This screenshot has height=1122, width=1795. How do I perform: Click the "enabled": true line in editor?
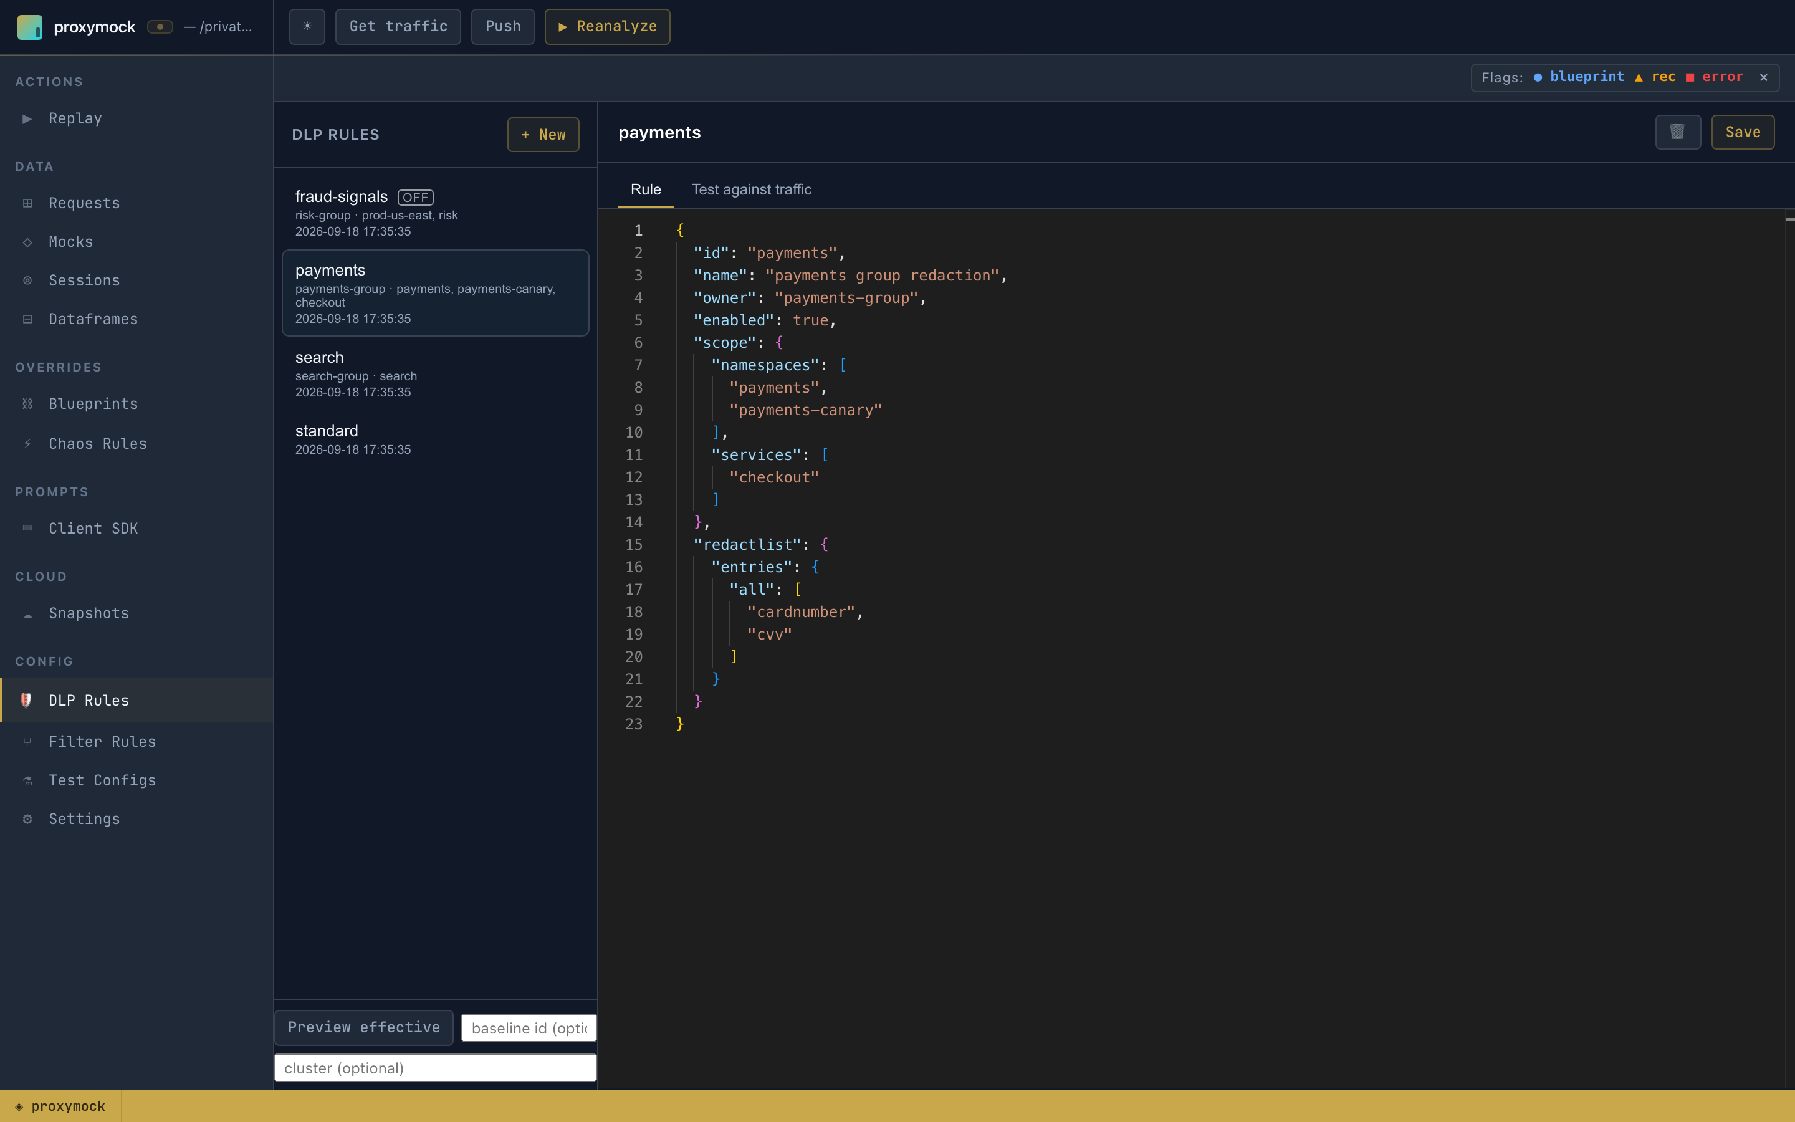click(x=764, y=320)
